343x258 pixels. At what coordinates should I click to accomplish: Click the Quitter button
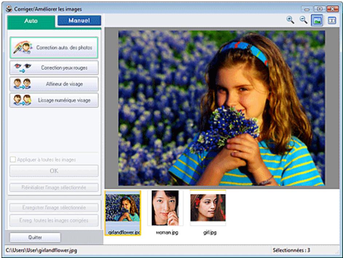pos(35,238)
